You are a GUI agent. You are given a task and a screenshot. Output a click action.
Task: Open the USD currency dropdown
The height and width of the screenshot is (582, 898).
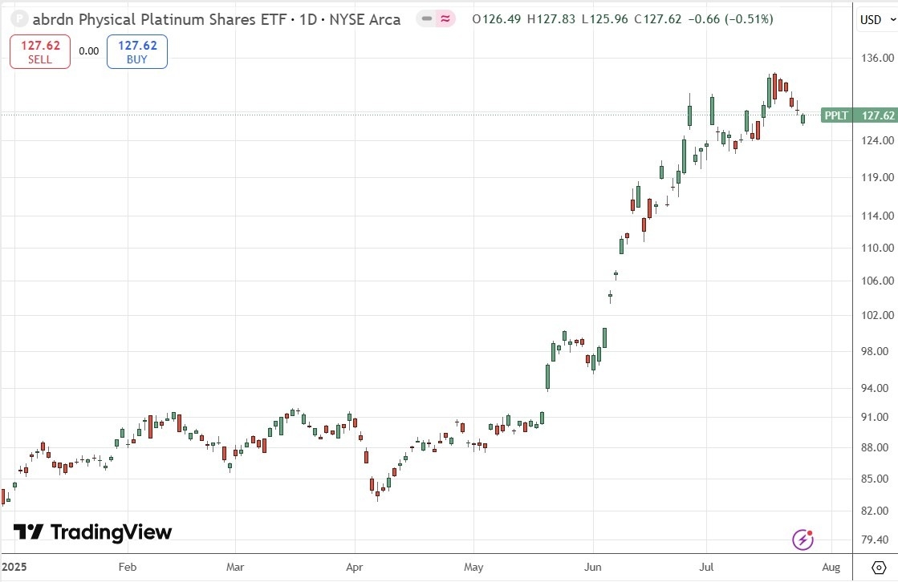[x=876, y=19]
